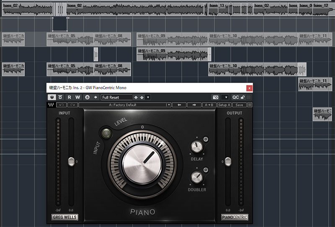The height and width of the screenshot is (227, 335).
Task: Load next preset with down arrow
Action: (x=142, y=97)
